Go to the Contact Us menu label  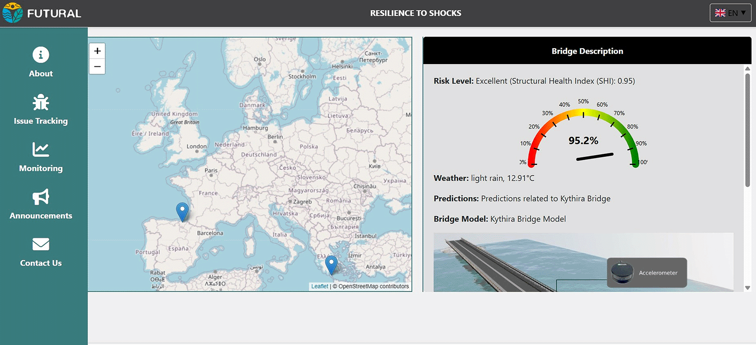pyautogui.click(x=41, y=263)
